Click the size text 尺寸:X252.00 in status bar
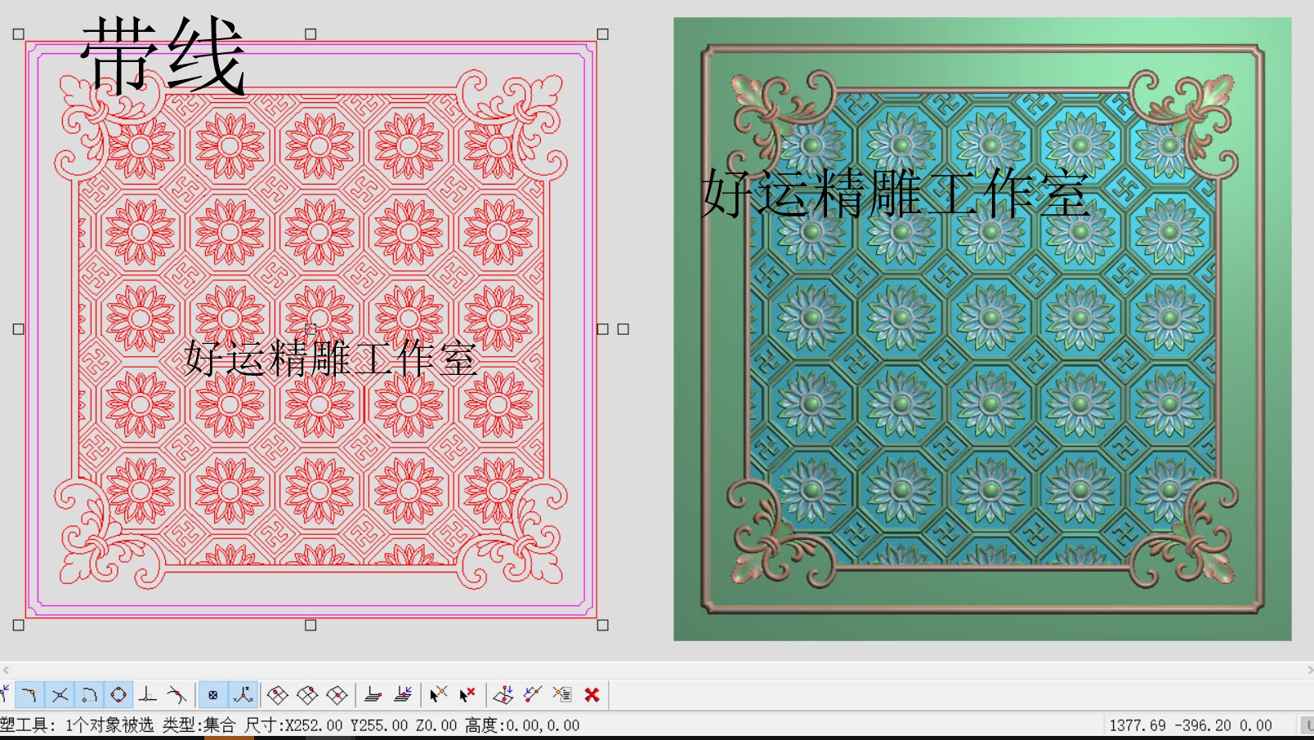The width and height of the screenshot is (1314, 740). click(294, 725)
